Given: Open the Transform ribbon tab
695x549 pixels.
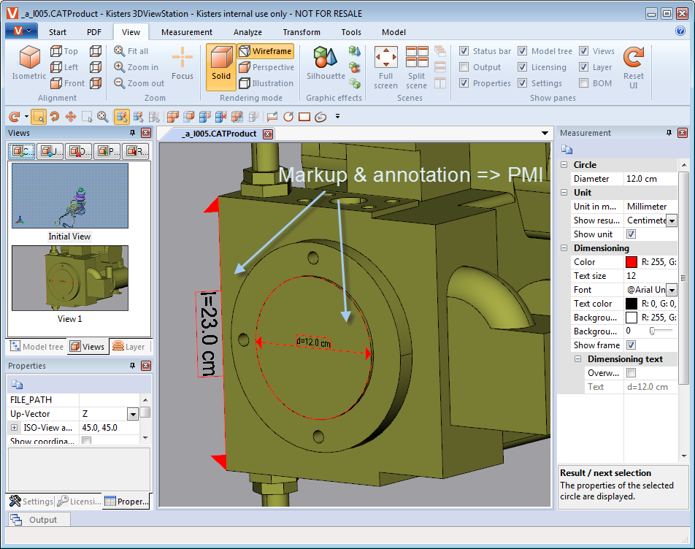Looking at the screenshot, I should point(302,32).
